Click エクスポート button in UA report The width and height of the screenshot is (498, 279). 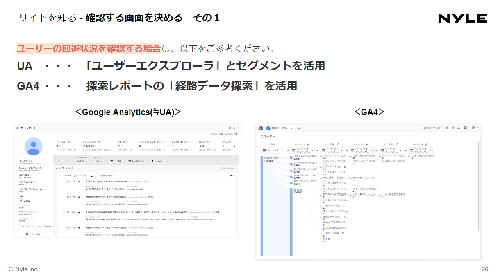click(x=158, y=161)
